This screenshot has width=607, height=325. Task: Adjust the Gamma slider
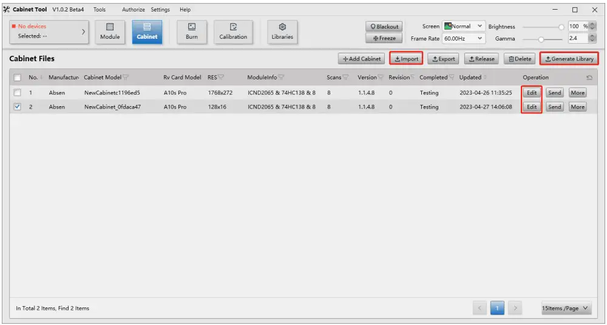(541, 39)
